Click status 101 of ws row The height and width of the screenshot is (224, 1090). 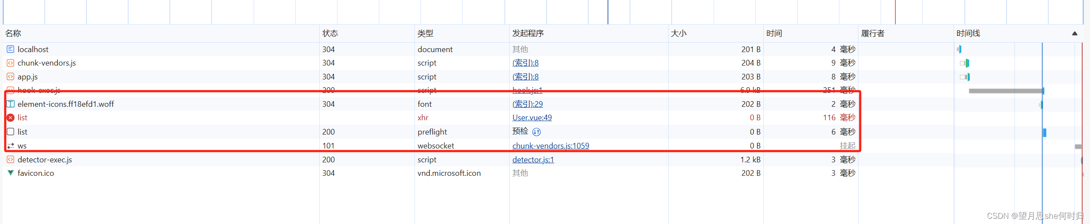[328, 146]
